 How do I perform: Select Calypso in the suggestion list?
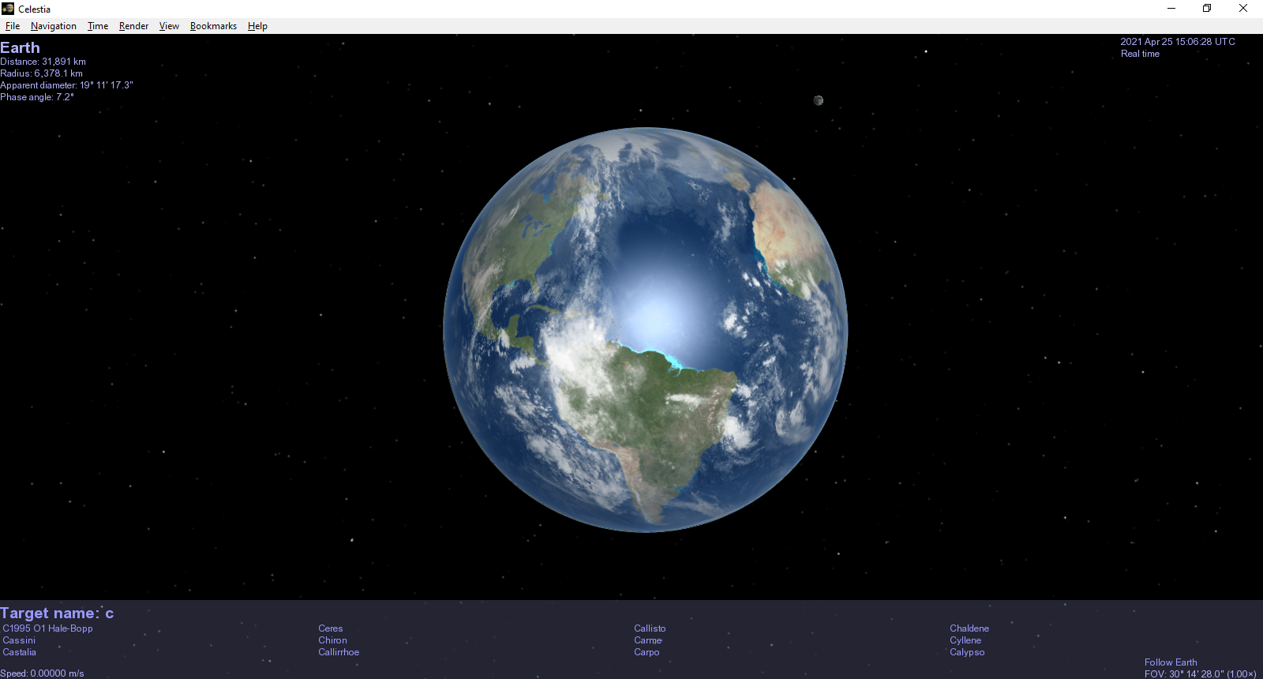point(967,652)
